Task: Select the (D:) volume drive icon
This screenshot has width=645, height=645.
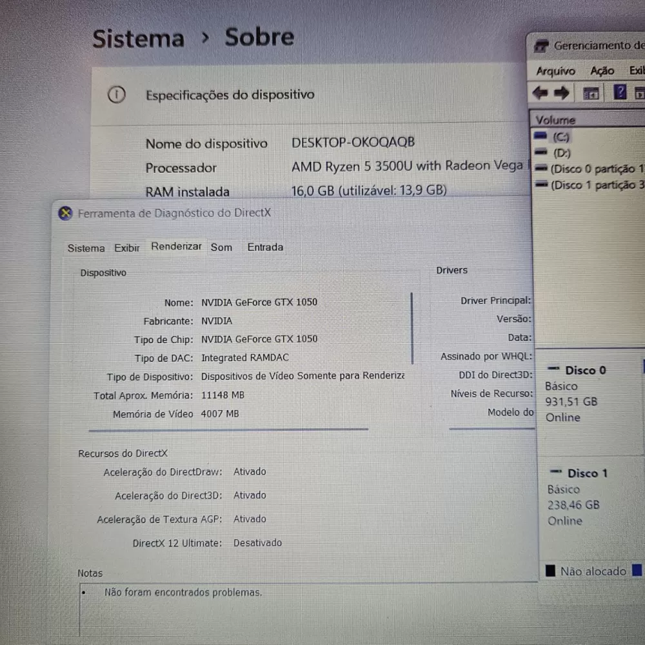Action: [541, 152]
